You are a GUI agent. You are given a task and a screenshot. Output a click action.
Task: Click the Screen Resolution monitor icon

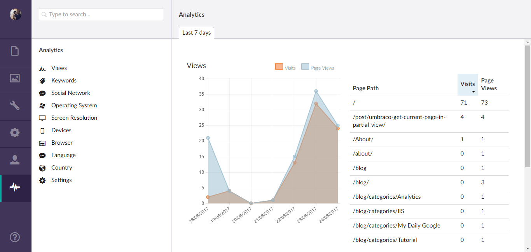(x=42, y=117)
